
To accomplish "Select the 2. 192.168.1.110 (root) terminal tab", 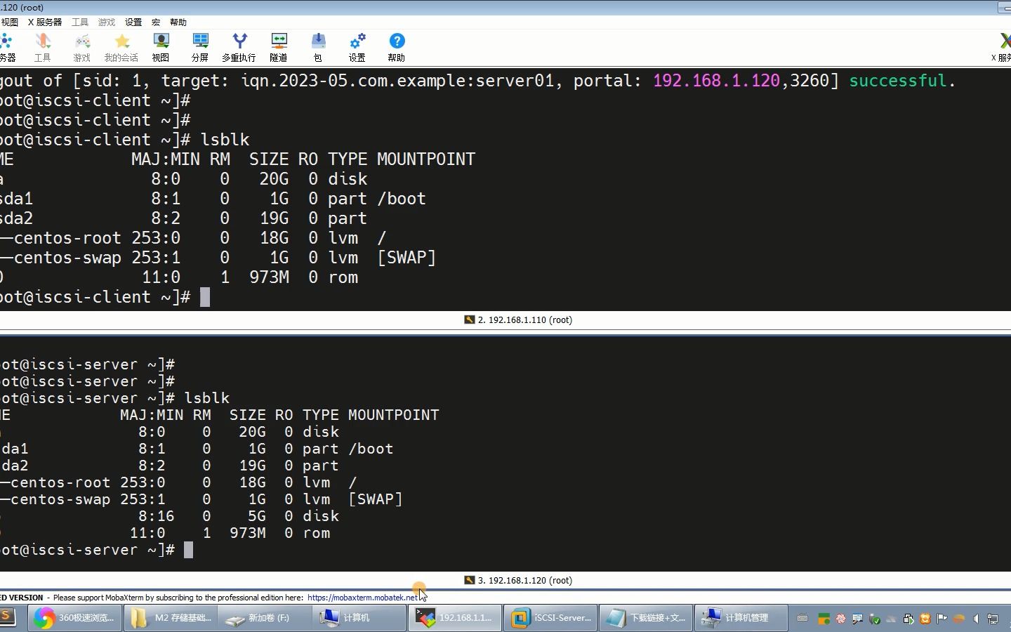I will (x=518, y=320).
